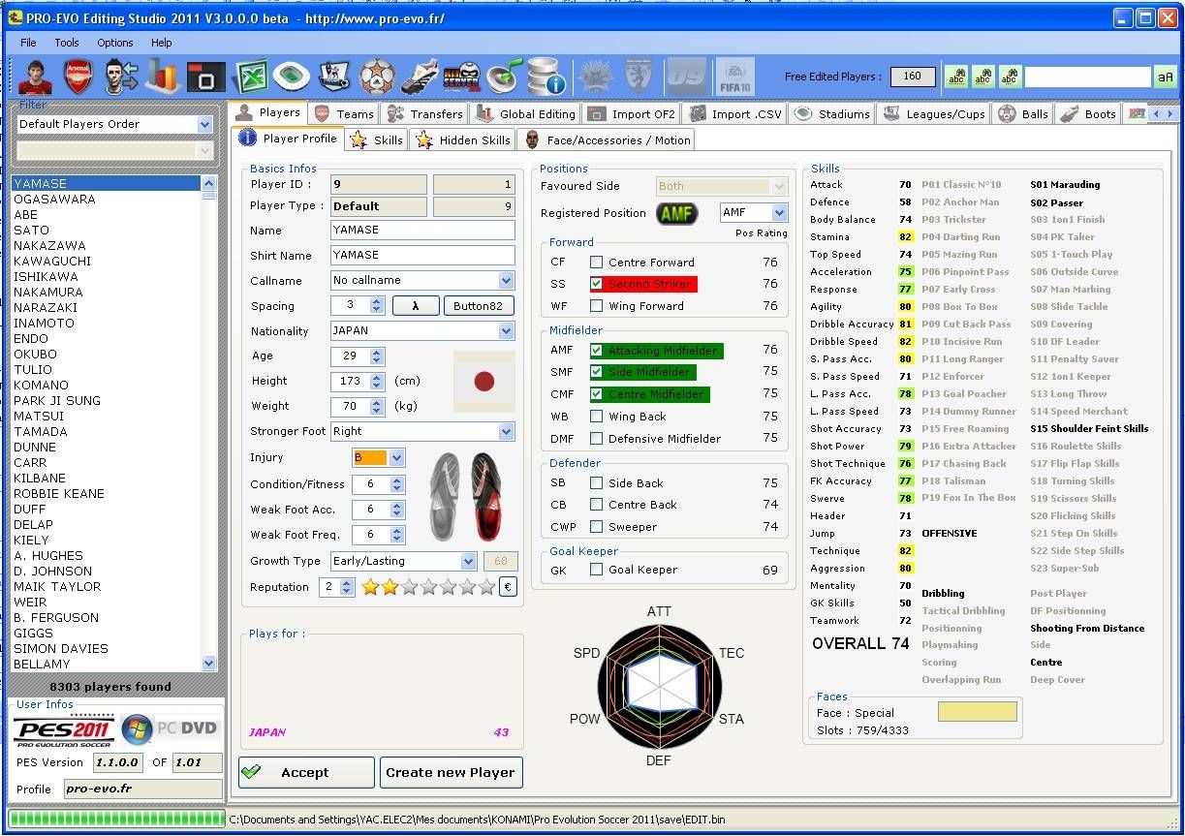Viewport: 1185px width, 836px height.
Task: Expand the Stronger Foot dropdown
Action: pyautogui.click(x=506, y=432)
